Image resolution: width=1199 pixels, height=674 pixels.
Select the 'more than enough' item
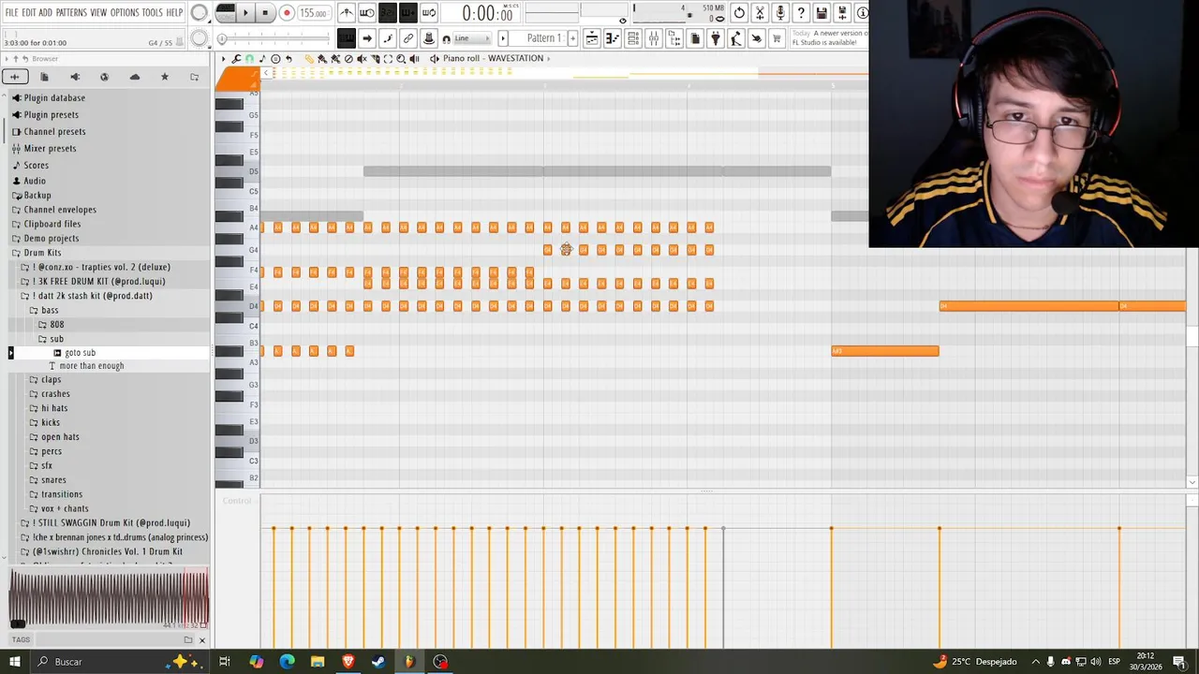(91, 366)
